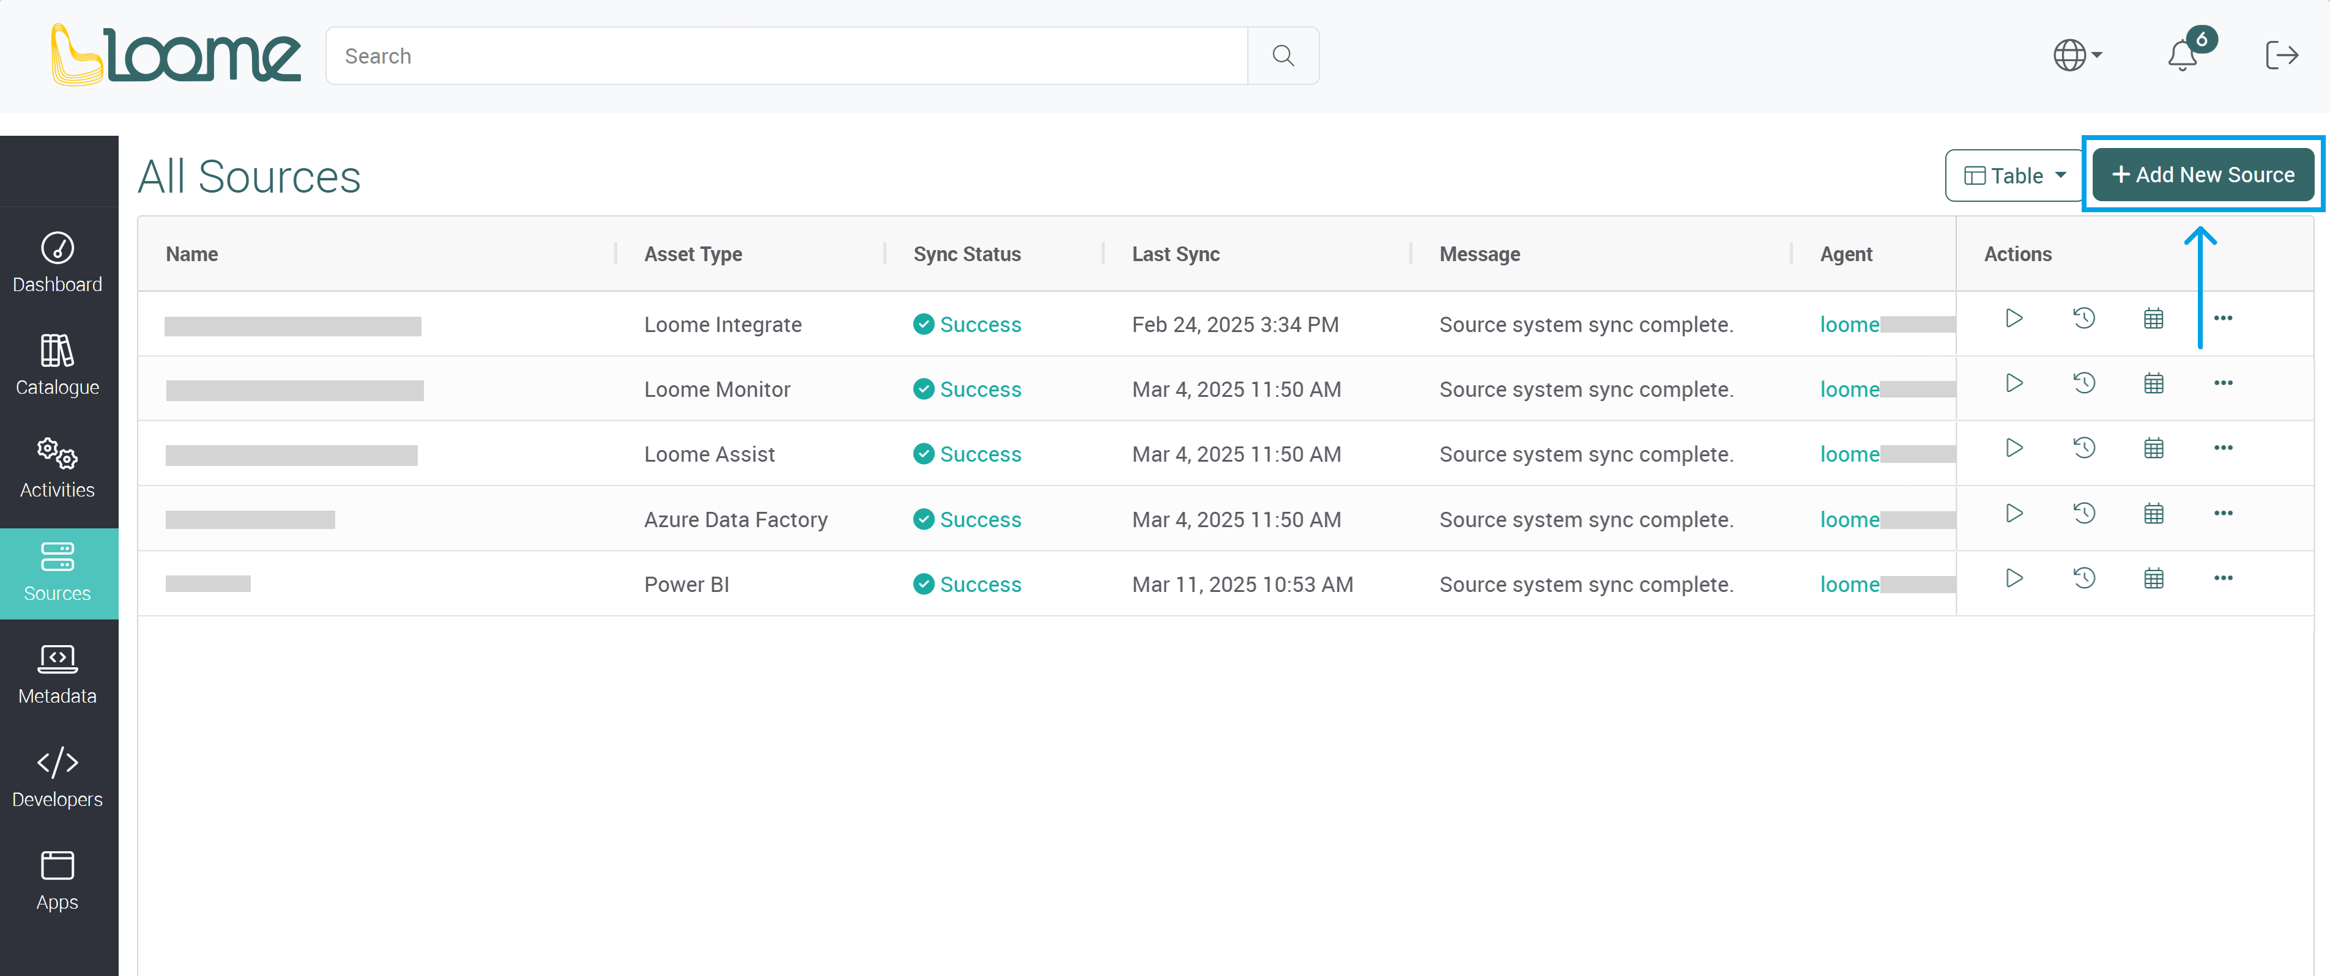Run sync for Loome Integrate source
2330x976 pixels.
[2013, 319]
